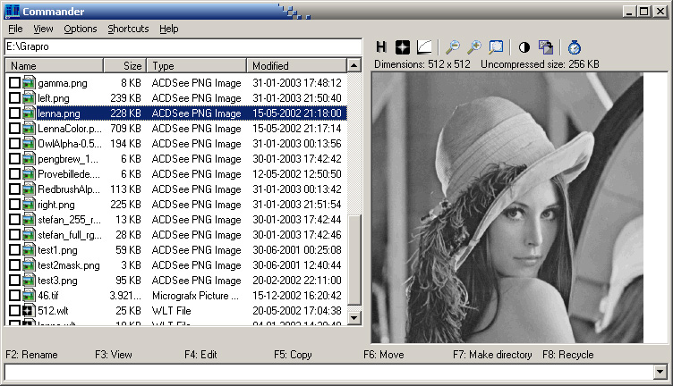Zoom in with the plus magnifier
The width and height of the screenshot is (673, 386).
474,46
